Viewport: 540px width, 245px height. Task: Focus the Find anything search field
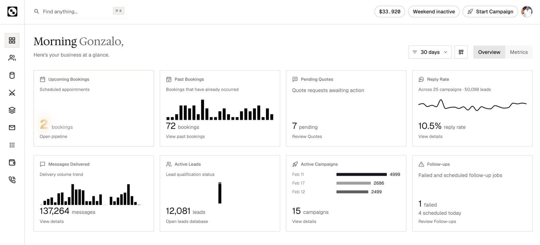[80, 11]
